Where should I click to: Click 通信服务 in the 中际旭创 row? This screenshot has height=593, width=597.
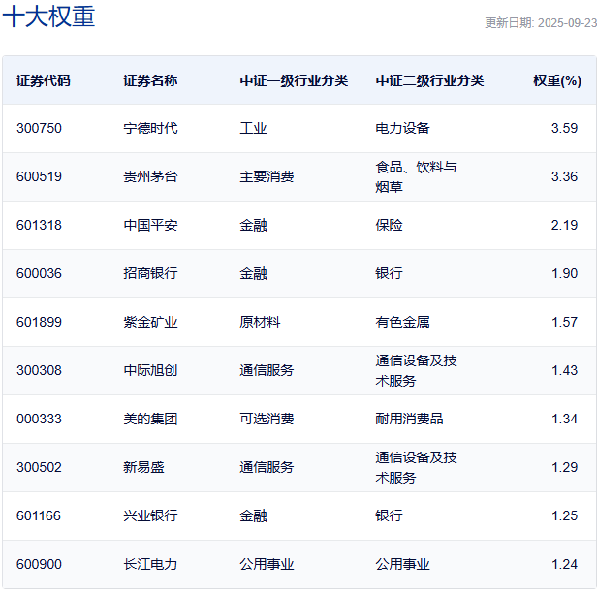coord(267,370)
